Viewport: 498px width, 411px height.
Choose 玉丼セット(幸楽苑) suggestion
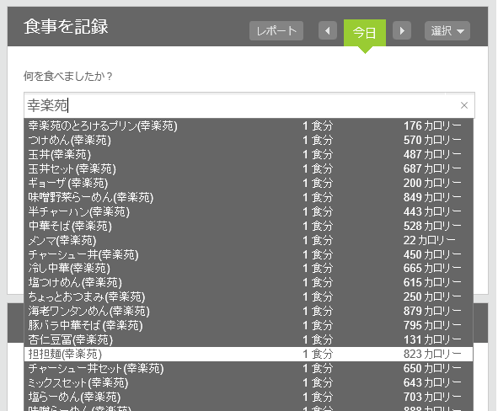(x=249, y=168)
